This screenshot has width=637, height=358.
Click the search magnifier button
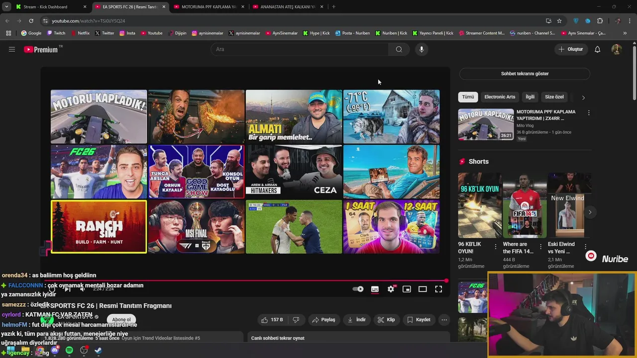[399, 49]
